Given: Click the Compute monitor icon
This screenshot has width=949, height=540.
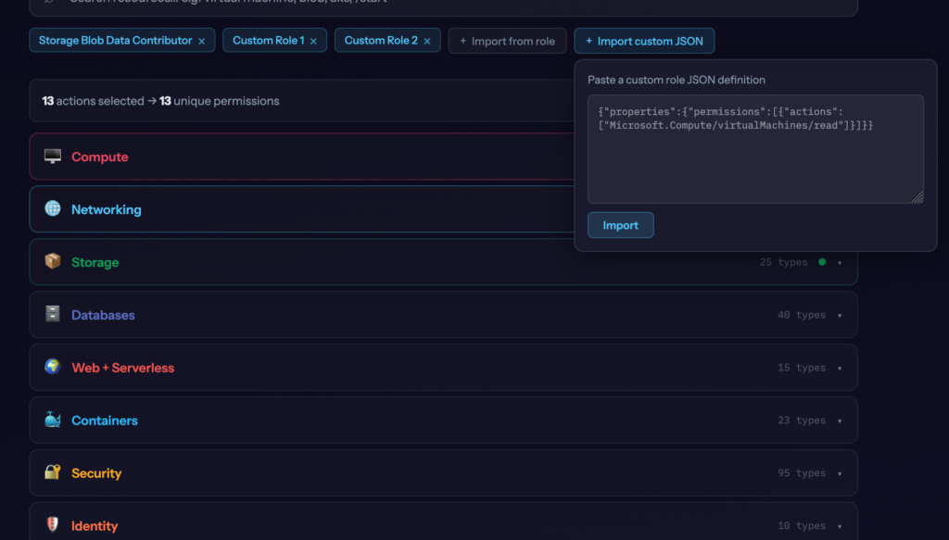Looking at the screenshot, I should point(53,157).
